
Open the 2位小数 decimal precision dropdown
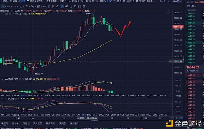click(191, 6)
